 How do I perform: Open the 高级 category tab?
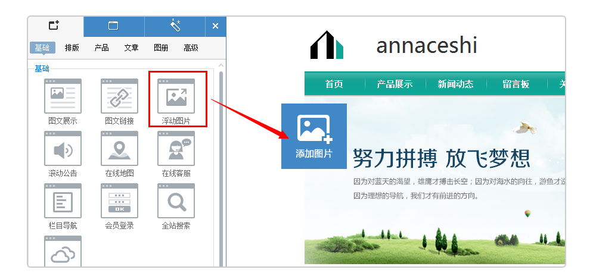pos(191,48)
